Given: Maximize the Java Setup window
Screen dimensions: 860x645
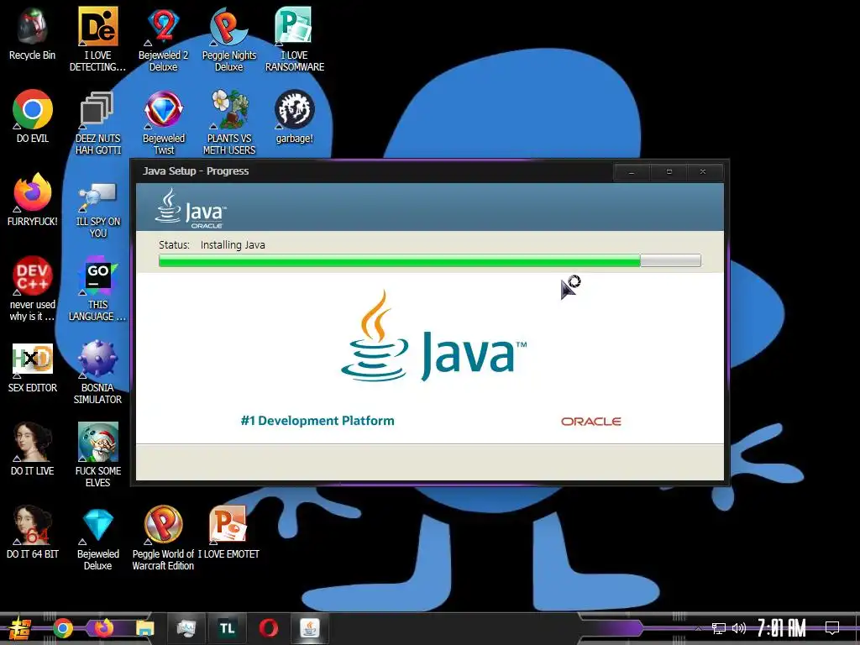Looking at the screenshot, I should [669, 171].
